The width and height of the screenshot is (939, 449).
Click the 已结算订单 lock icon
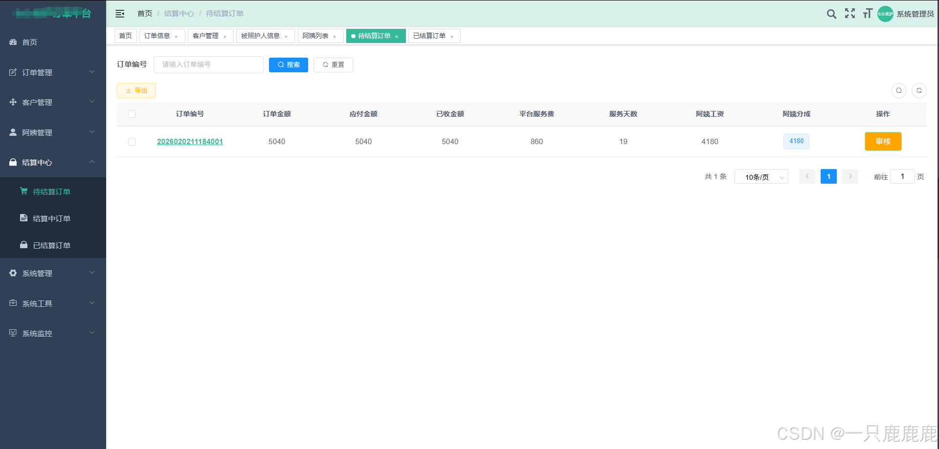(x=24, y=245)
